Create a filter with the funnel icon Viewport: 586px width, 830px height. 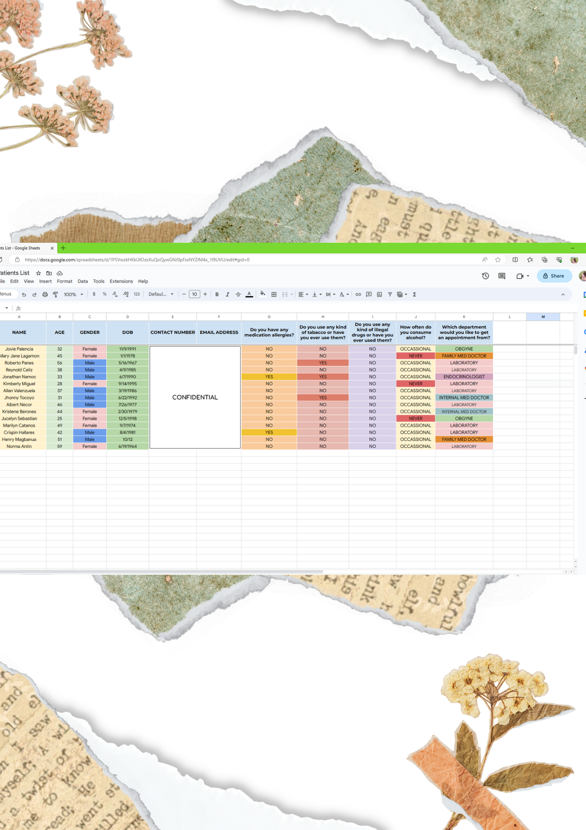[x=390, y=295]
